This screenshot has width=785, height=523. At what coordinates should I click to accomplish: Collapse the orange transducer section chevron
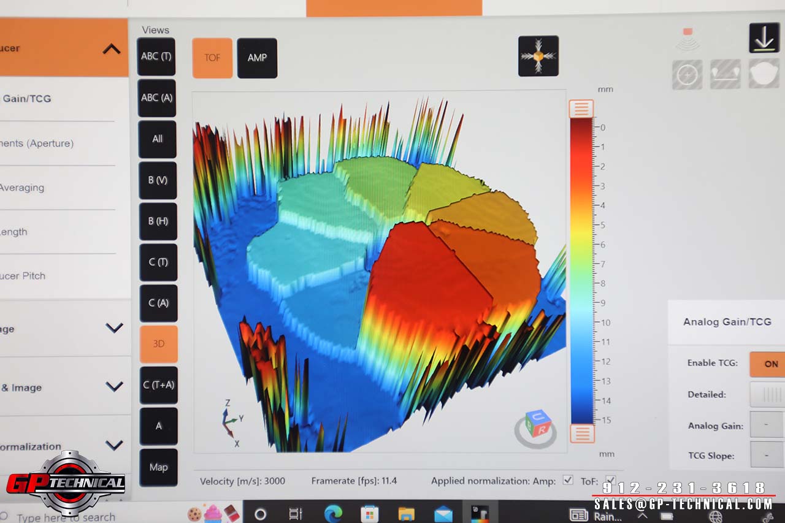click(111, 49)
